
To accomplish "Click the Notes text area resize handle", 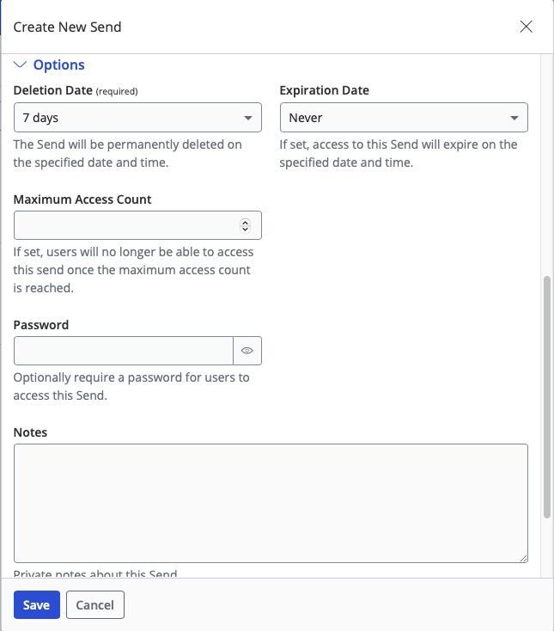I will [523, 558].
